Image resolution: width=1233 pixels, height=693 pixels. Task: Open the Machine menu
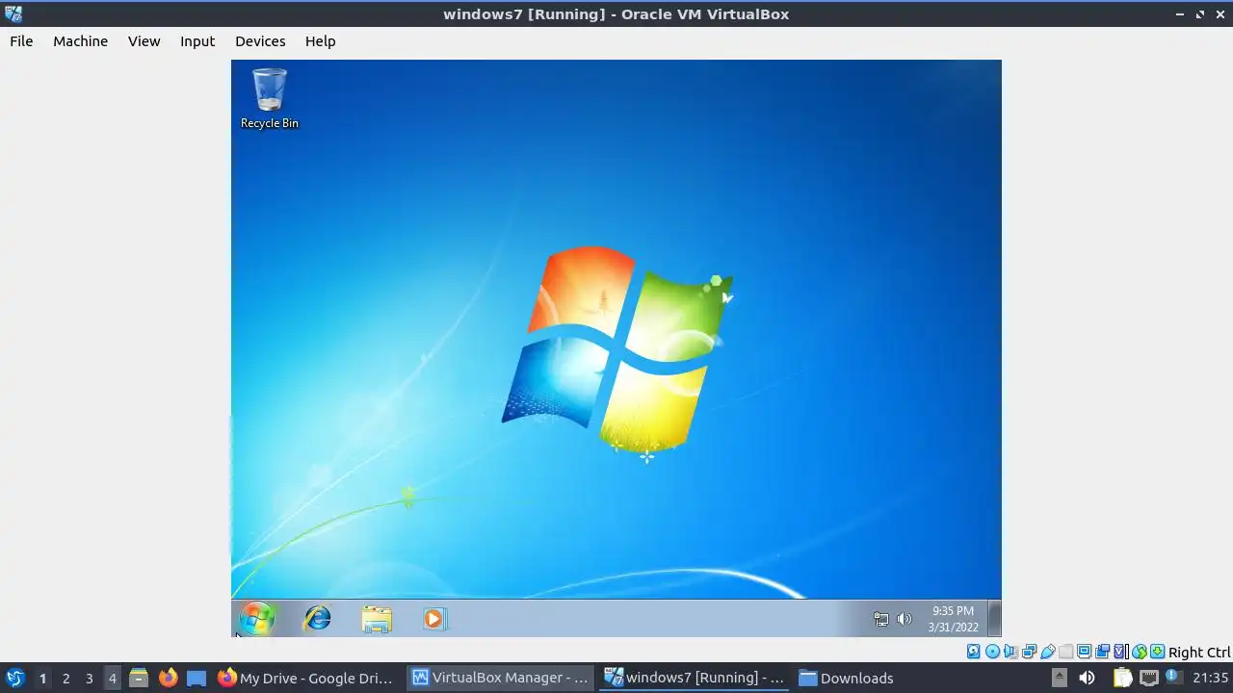(80, 40)
